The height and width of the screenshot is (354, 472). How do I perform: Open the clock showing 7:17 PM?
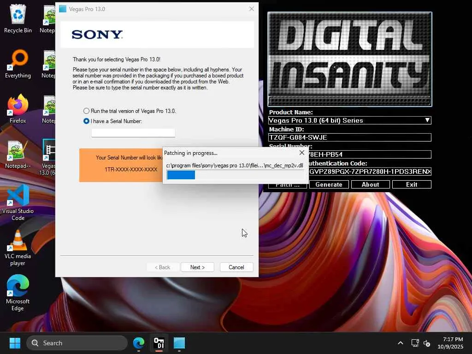tap(450, 343)
